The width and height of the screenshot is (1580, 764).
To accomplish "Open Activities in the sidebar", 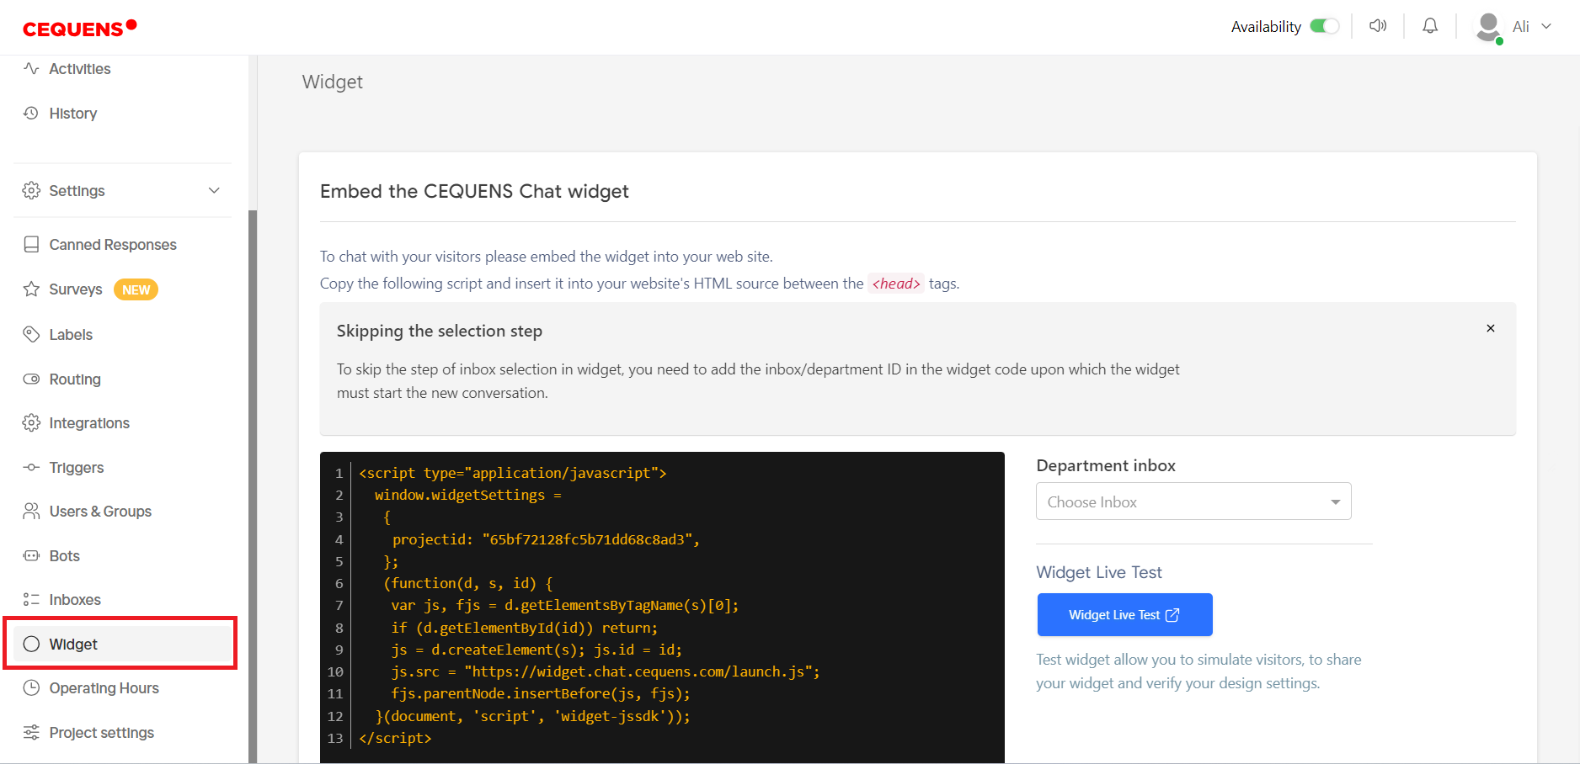I will [80, 69].
